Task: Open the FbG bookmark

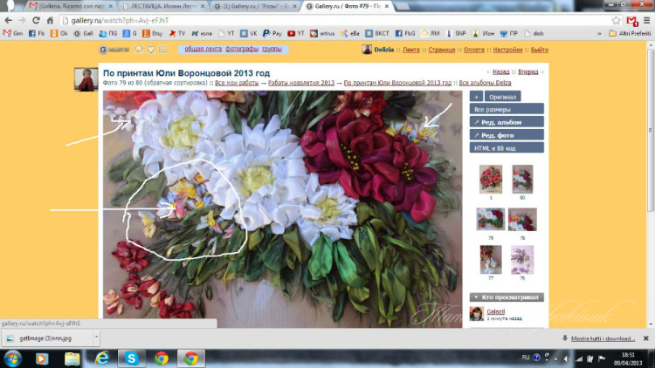Action: click(405, 33)
